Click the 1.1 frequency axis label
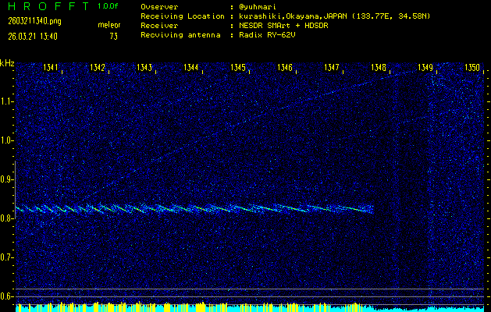This screenshot has width=491, height=312. point(7,101)
